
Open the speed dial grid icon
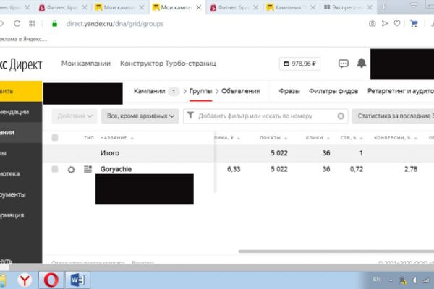(x=32, y=24)
